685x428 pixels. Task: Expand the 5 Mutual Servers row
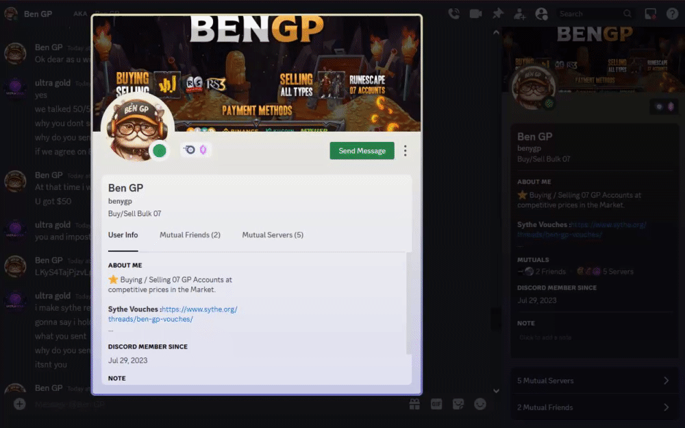(x=594, y=381)
